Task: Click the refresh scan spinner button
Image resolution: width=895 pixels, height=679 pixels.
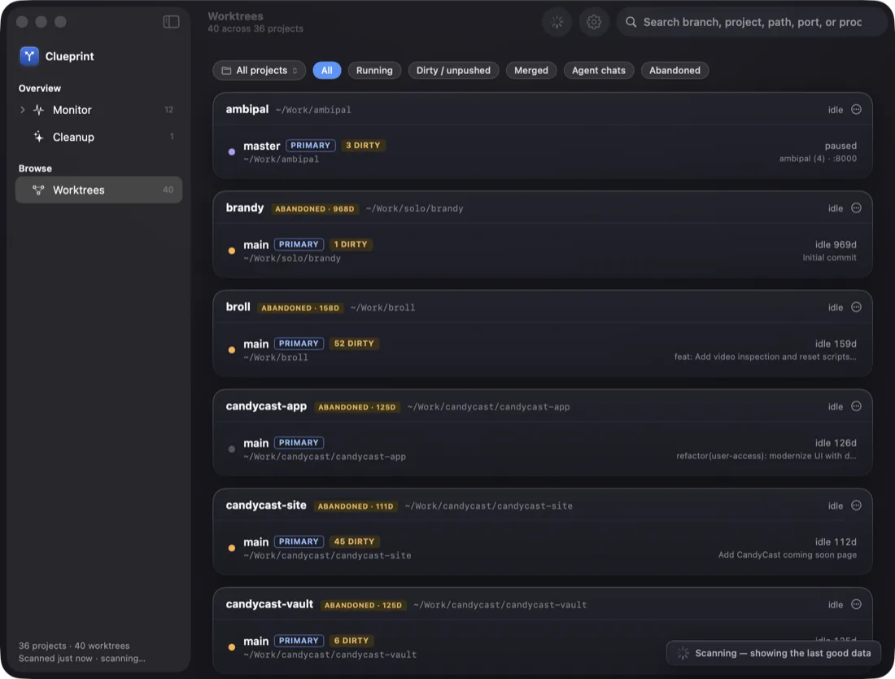Action: 557,22
